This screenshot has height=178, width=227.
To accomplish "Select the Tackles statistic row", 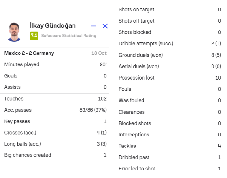I will (170, 146).
